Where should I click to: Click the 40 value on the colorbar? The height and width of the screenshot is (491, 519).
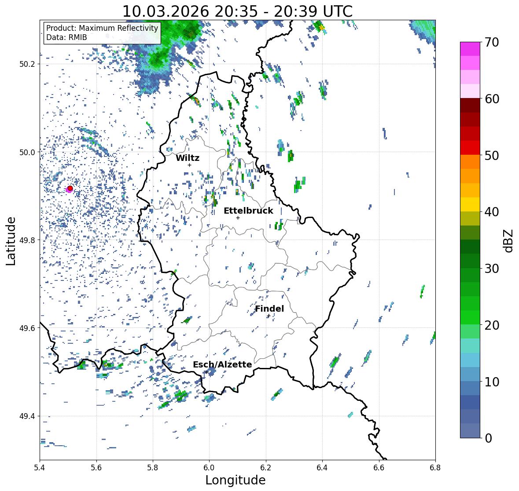point(492,212)
